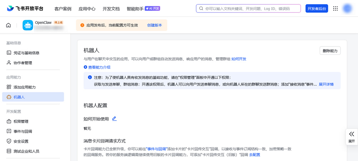Click the 删除能力 button
Image resolution: width=358 pixels, height=161 pixels.
coord(330,51)
